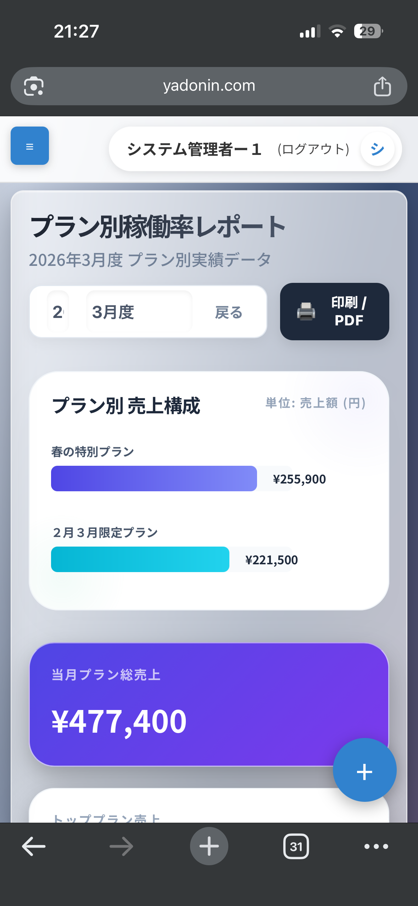The image size is (418, 906).
Task: Click the システム管理者ー1 user name
Action: pos(194,149)
